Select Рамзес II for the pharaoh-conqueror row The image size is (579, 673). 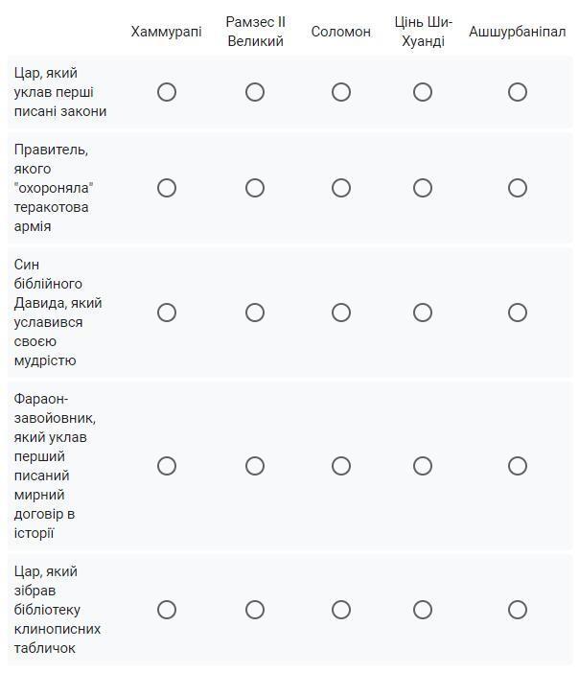[255, 466]
